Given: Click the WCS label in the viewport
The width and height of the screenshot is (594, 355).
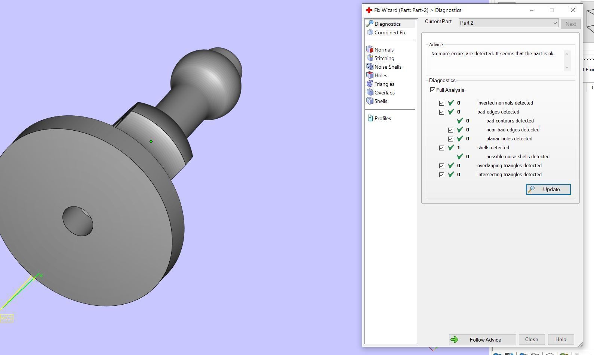Looking at the screenshot, I should pos(6,318).
